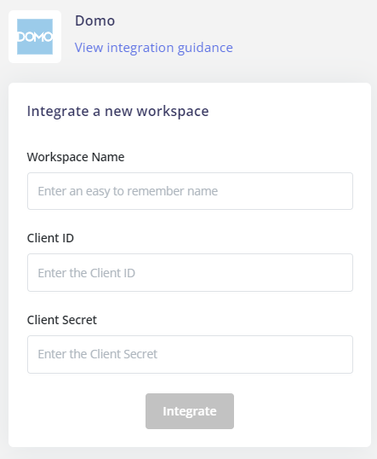Viewport: 377px width, 459px height.
Task: Click the 'Enter the Client Secret' placeholder text
Action: click(98, 354)
